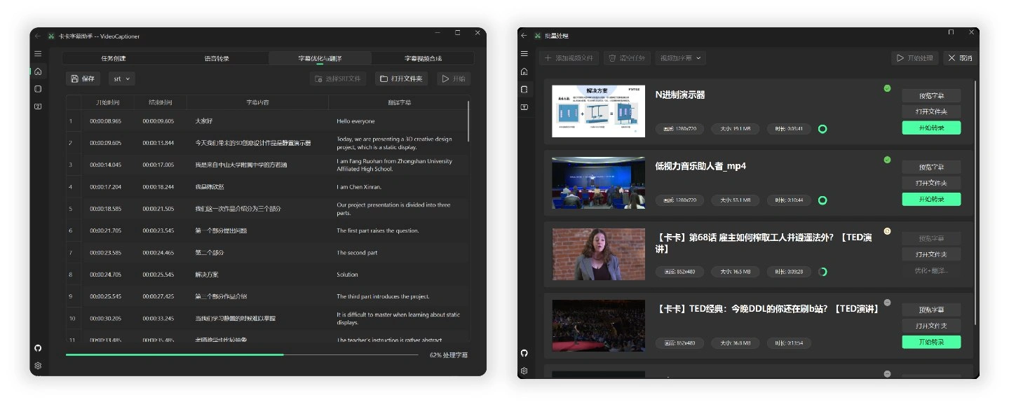
Task: Expand the srt format dropdown
Action: tap(122, 78)
